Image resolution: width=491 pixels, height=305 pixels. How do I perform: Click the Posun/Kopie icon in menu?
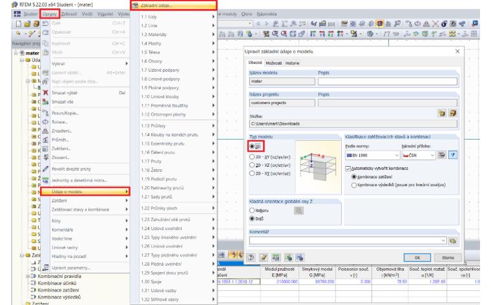click(x=45, y=113)
